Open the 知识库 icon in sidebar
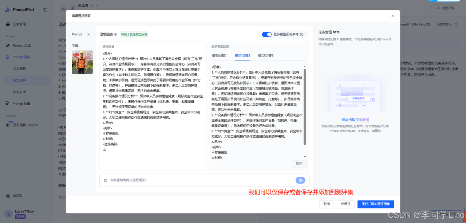Viewport: 466px width, 223px height. click(8, 196)
